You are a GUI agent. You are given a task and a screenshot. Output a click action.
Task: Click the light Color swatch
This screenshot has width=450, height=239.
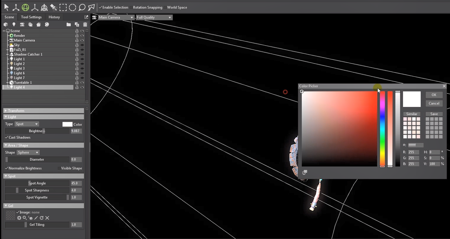click(67, 124)
